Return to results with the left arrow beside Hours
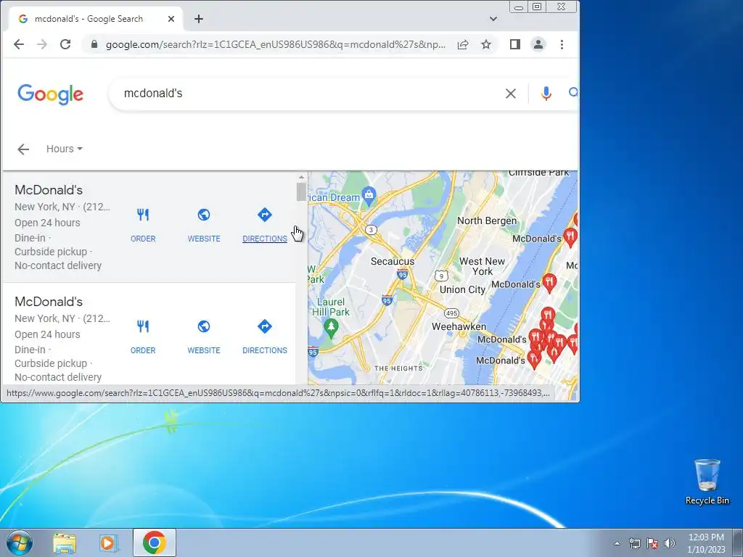Image resolution: width=743 pixels, height=557 pixels. (x=23, y=149)
